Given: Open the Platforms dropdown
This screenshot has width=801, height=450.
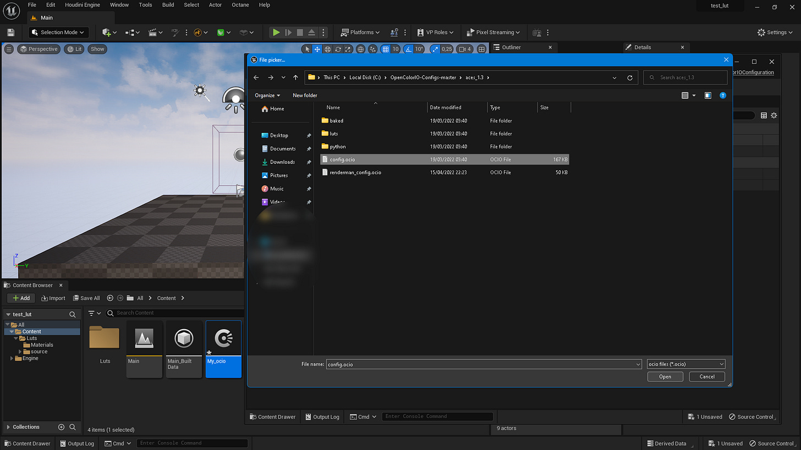Looking at the screenshot, I should [x=360, y=32].
